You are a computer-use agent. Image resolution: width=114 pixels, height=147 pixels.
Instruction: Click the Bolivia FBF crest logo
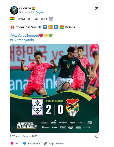(73, 107)
